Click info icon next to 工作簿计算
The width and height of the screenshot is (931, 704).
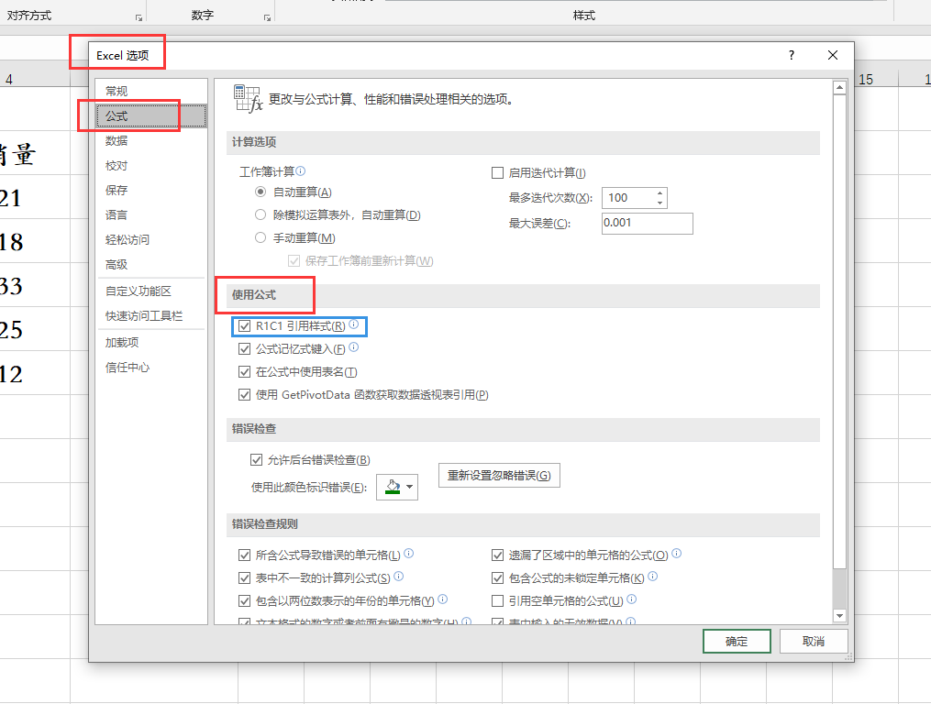click(x=301, y=170)
